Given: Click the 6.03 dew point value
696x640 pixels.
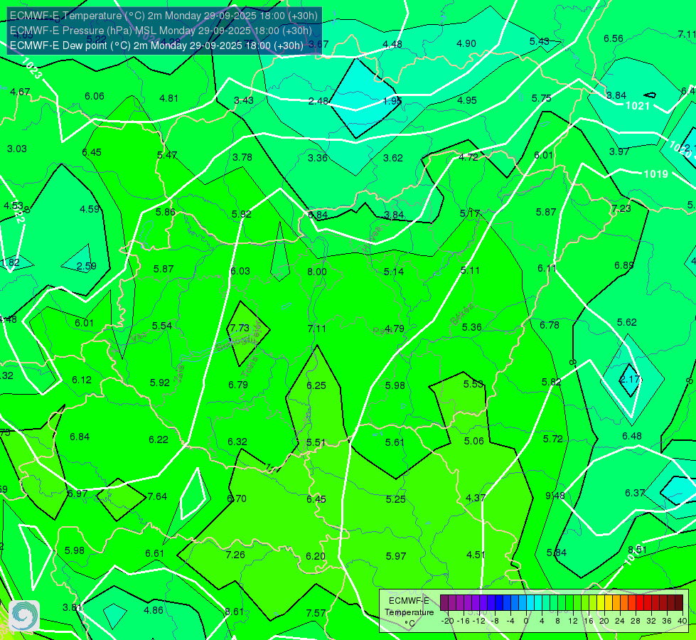Looking at the screenshot, I should 240,271.
